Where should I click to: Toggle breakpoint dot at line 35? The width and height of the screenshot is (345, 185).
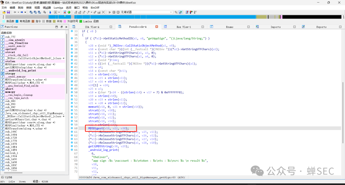(72, 38)
